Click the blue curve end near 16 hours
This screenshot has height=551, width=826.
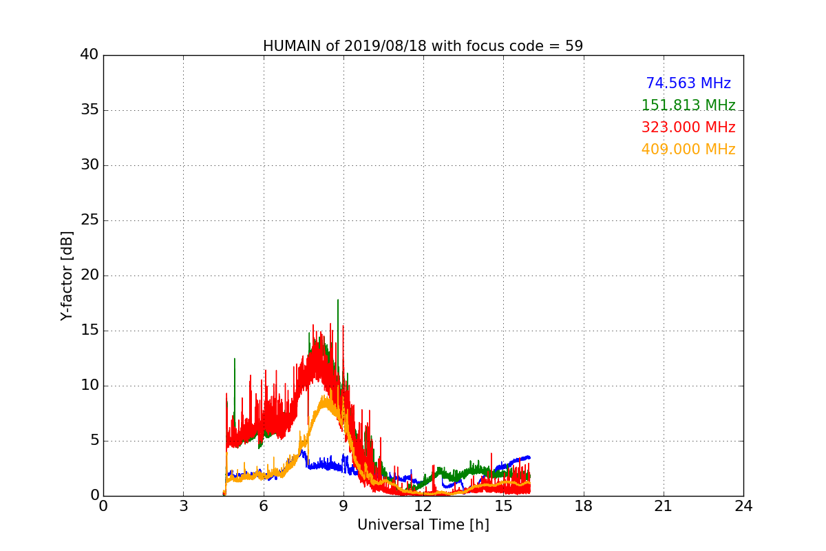pos(528,457)
